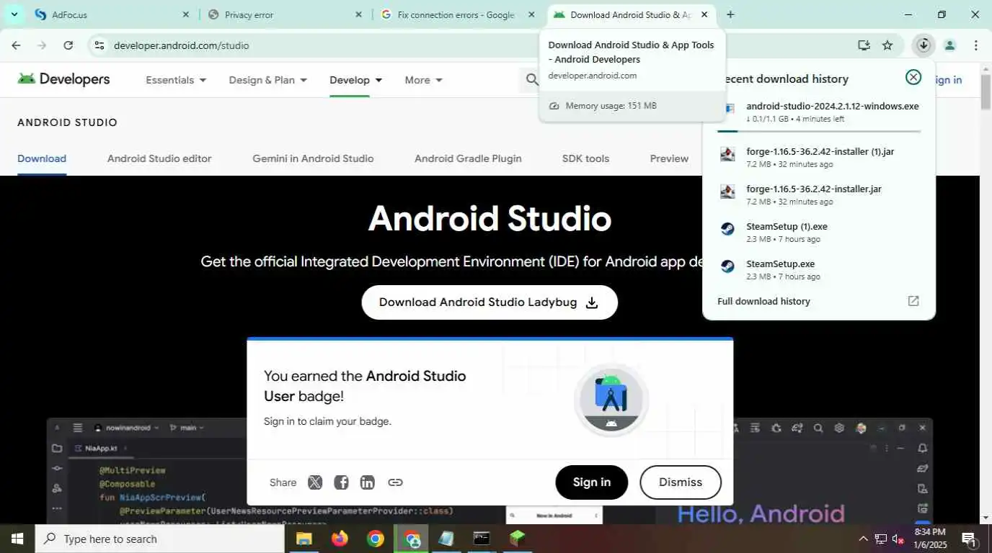
Task: Bookmark this page with the star icon
Action: tap(887, 45)
